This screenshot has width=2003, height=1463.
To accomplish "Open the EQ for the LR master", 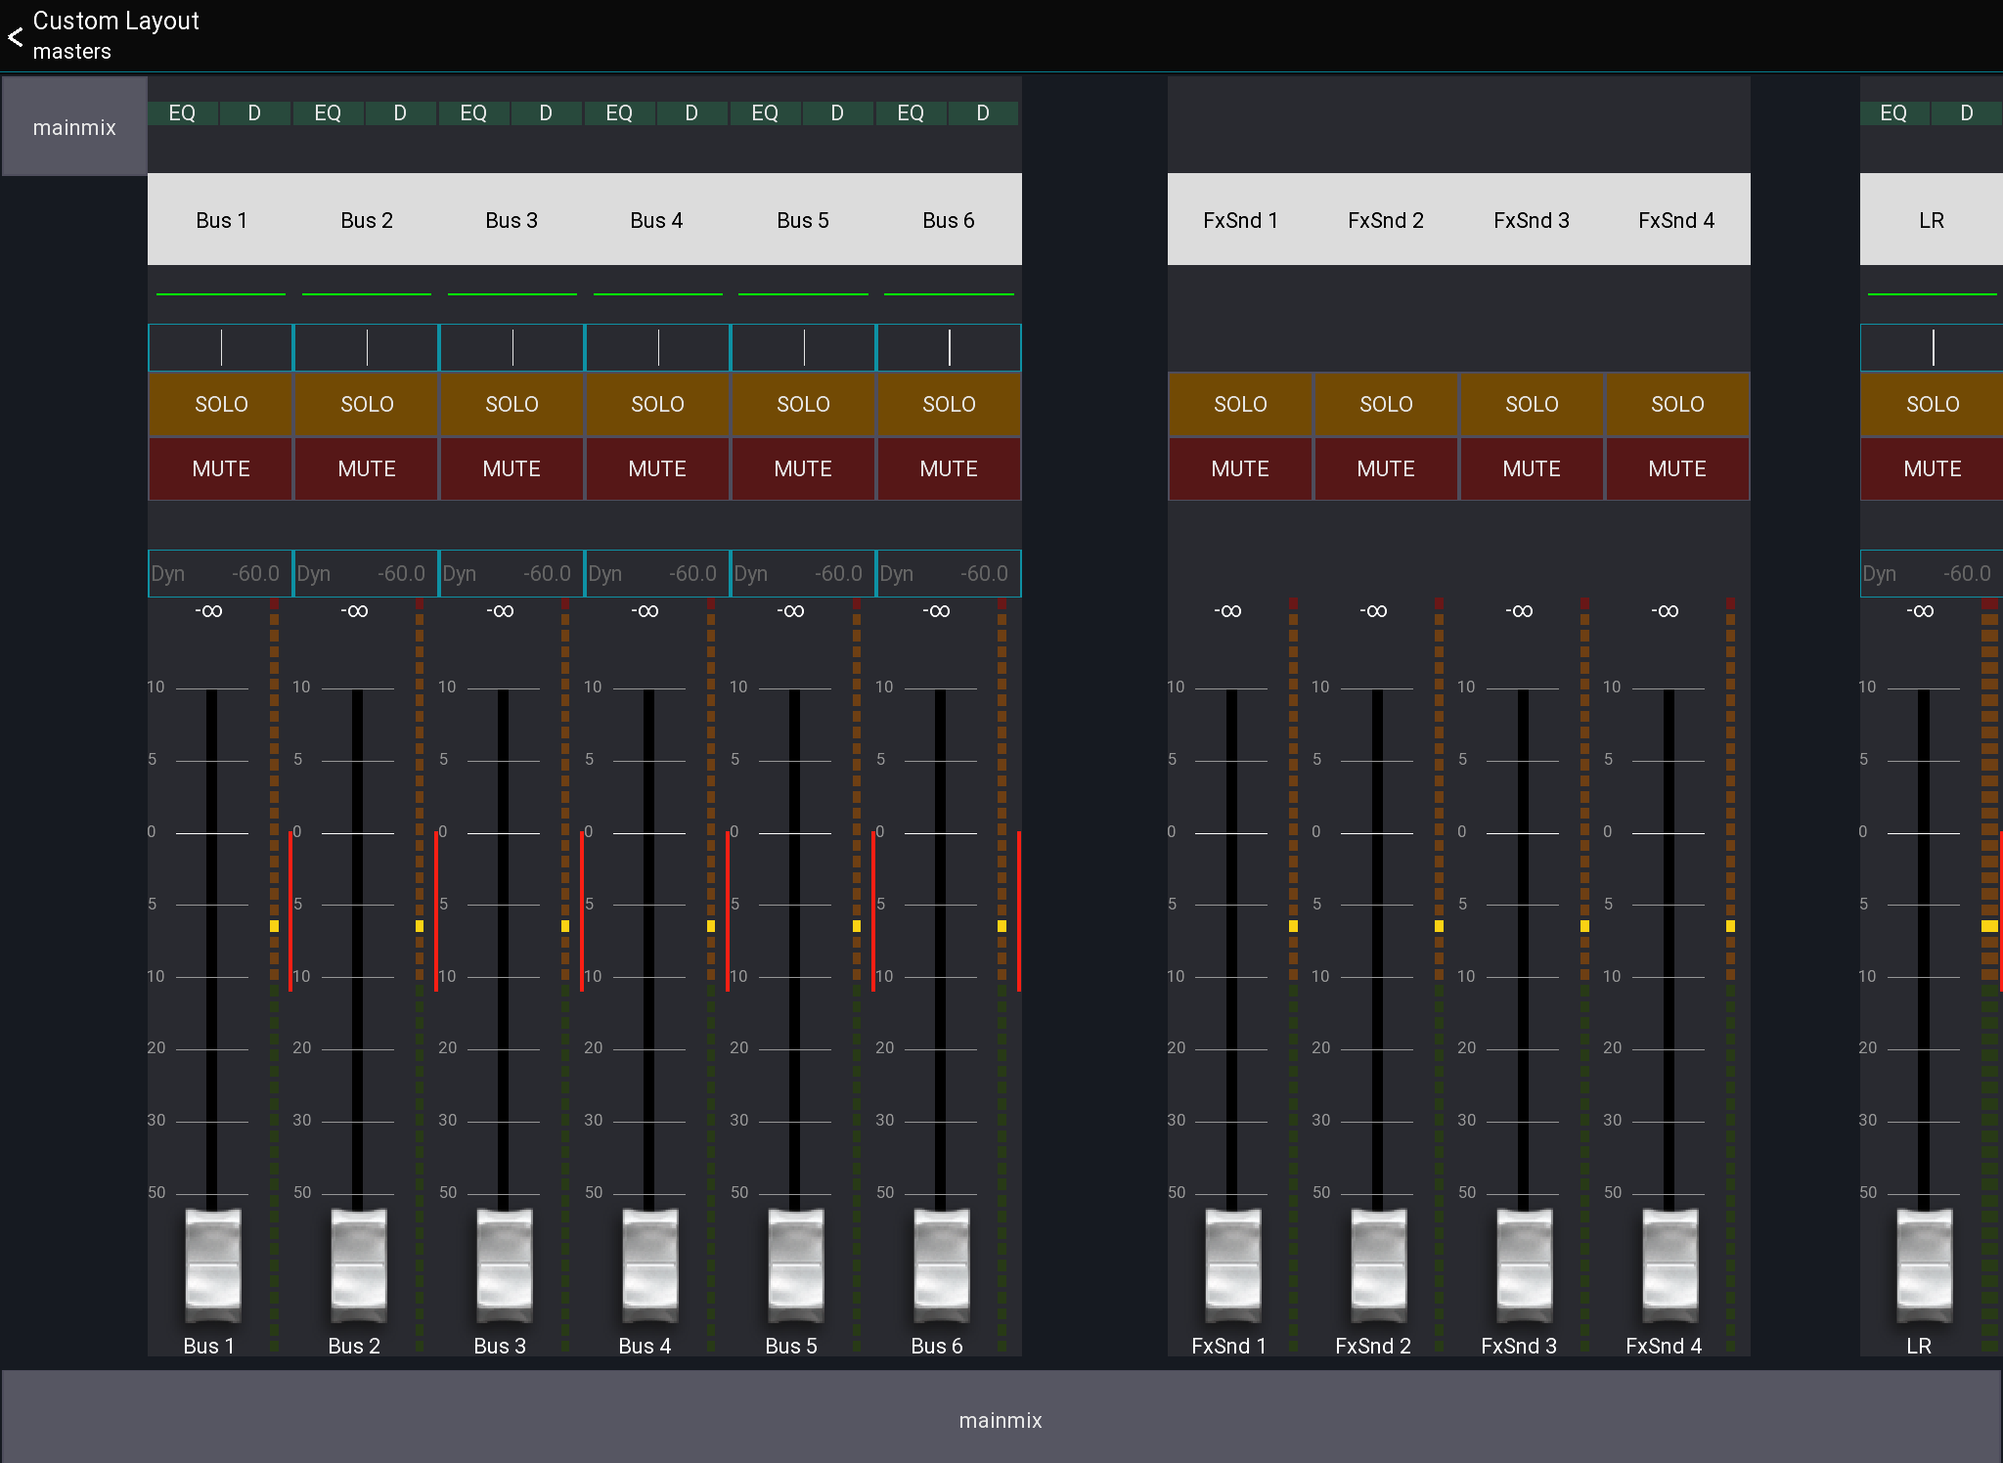I will click(x=1893, y=112).
